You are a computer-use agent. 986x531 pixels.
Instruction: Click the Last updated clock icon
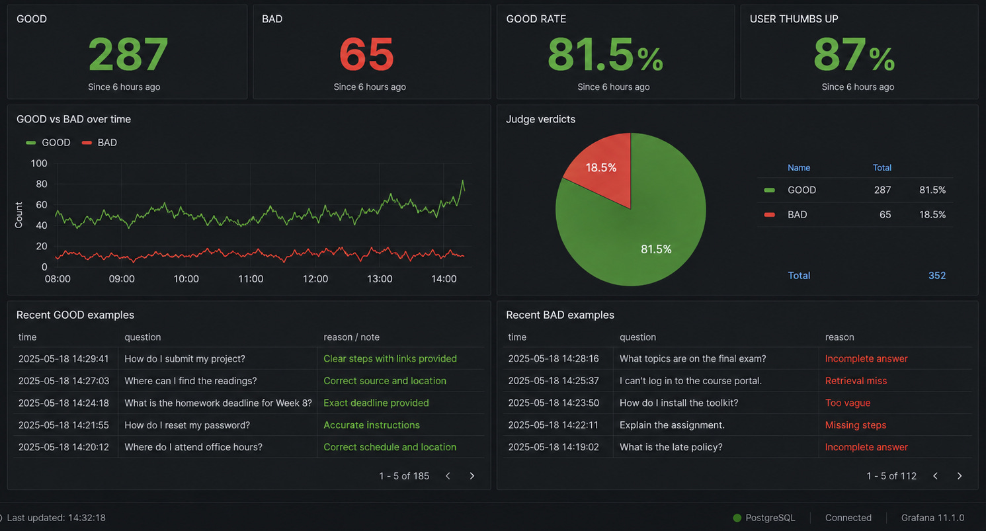[x=1, y=518]
